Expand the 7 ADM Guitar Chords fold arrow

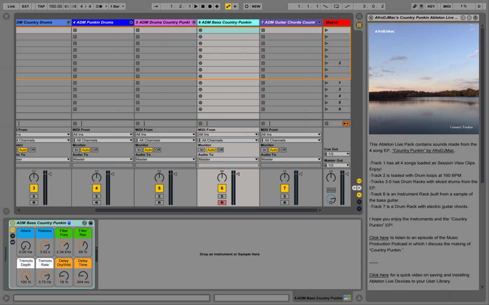tap(319, 22)
